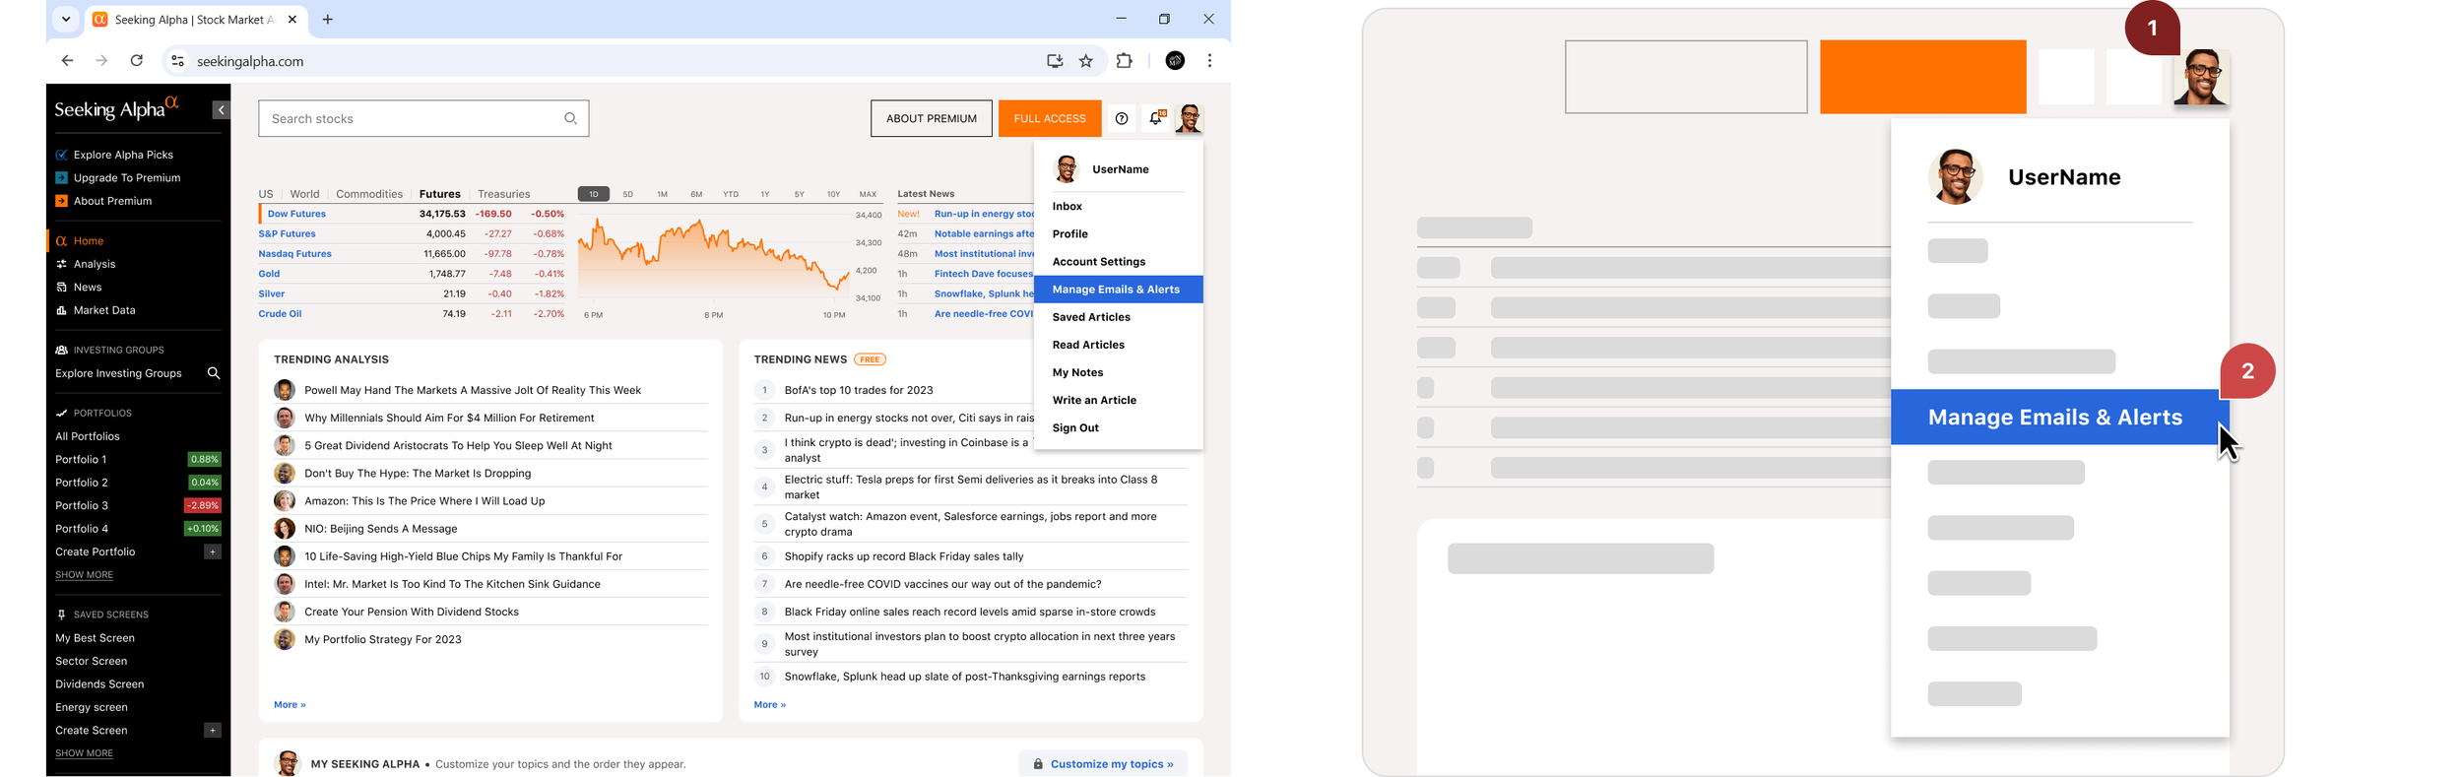Open the notifications bell icon
The image size is (2462, 777).
click(1156, 118)
